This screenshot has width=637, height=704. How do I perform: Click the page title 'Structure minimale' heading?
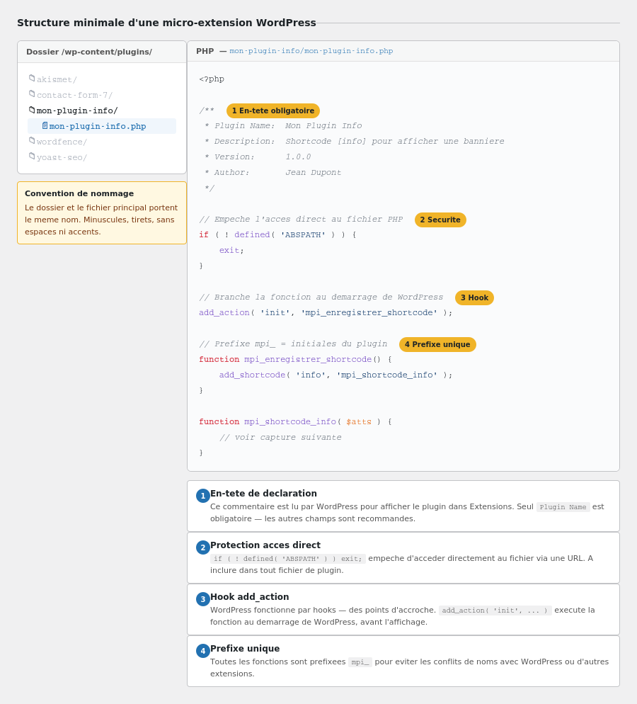[x=166, y=23]
